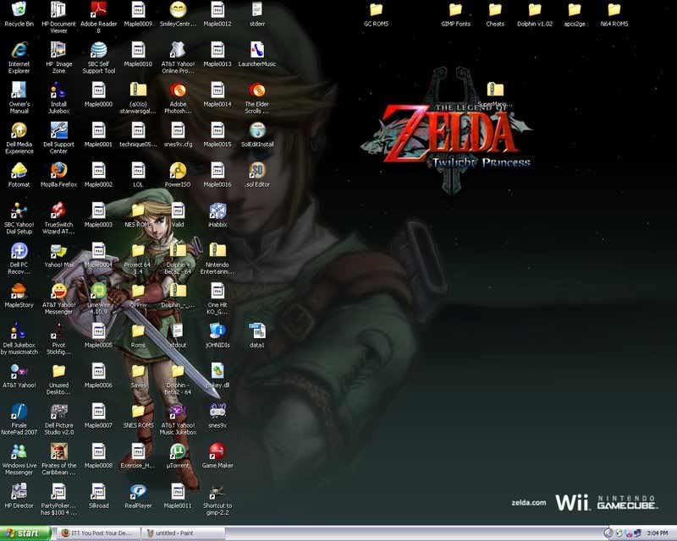Select the PowerISO disc icon
The width and height of the screenshot is (677, 541).
[178, 170]
